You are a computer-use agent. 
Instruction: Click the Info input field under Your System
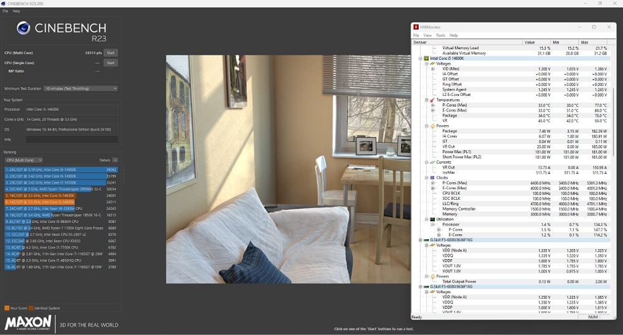(71, 139)
